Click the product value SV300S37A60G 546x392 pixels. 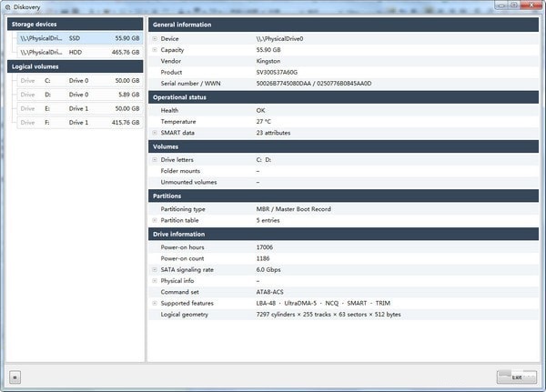(x=277, y=72)
